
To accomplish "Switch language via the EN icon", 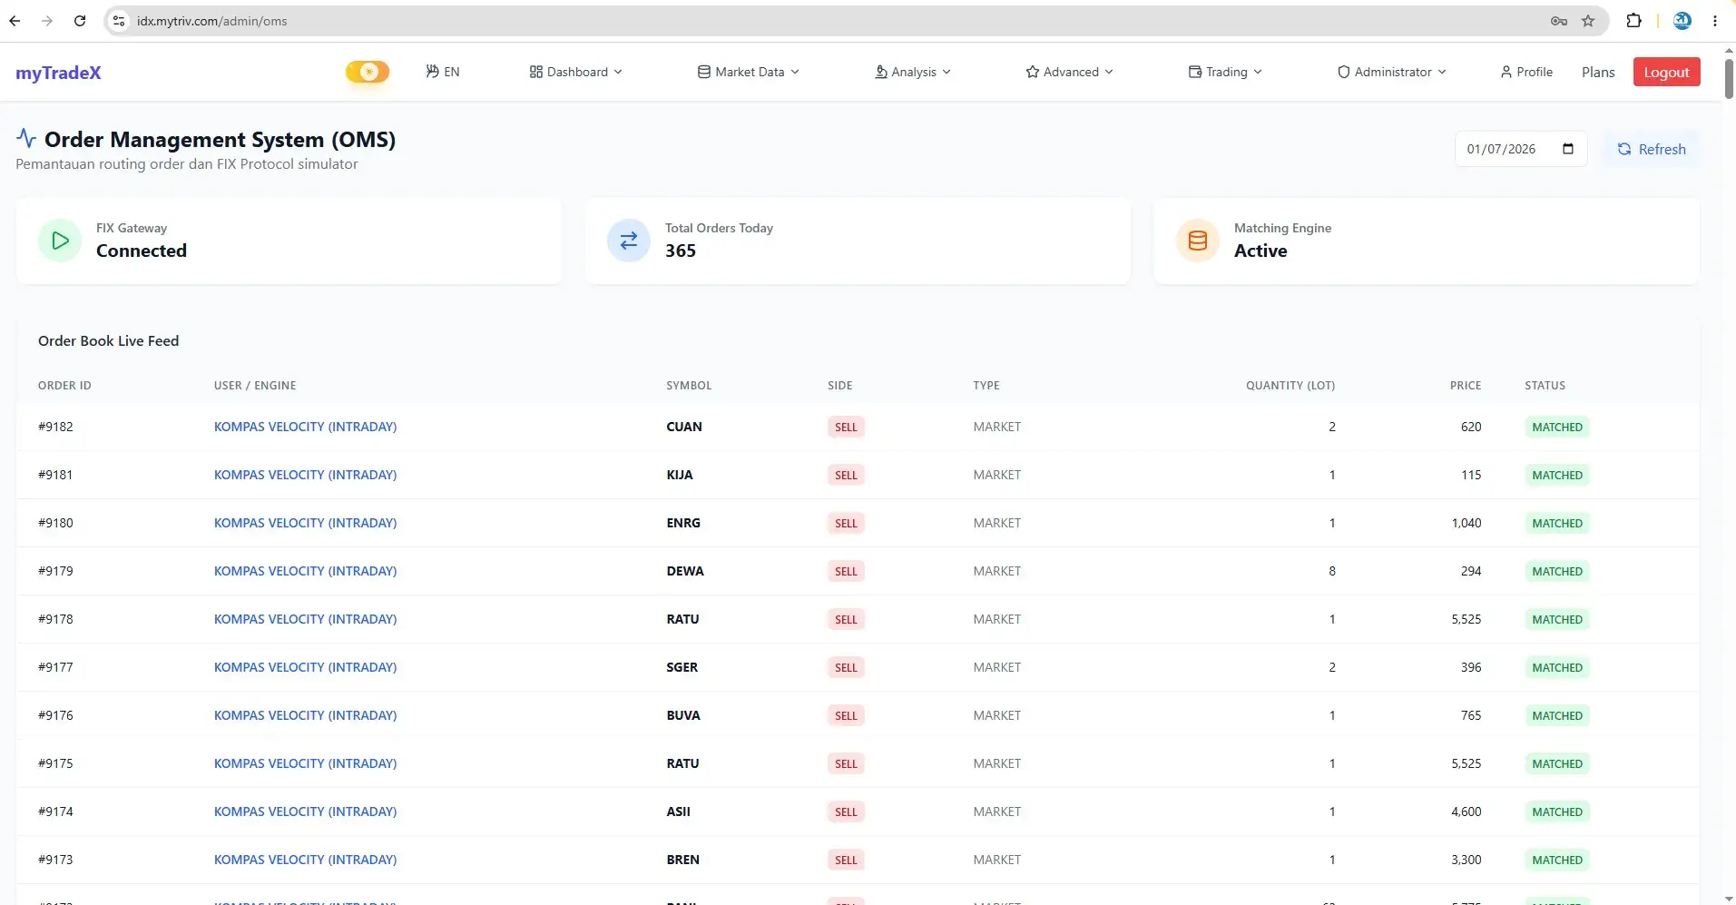I will tap(443, 72).
